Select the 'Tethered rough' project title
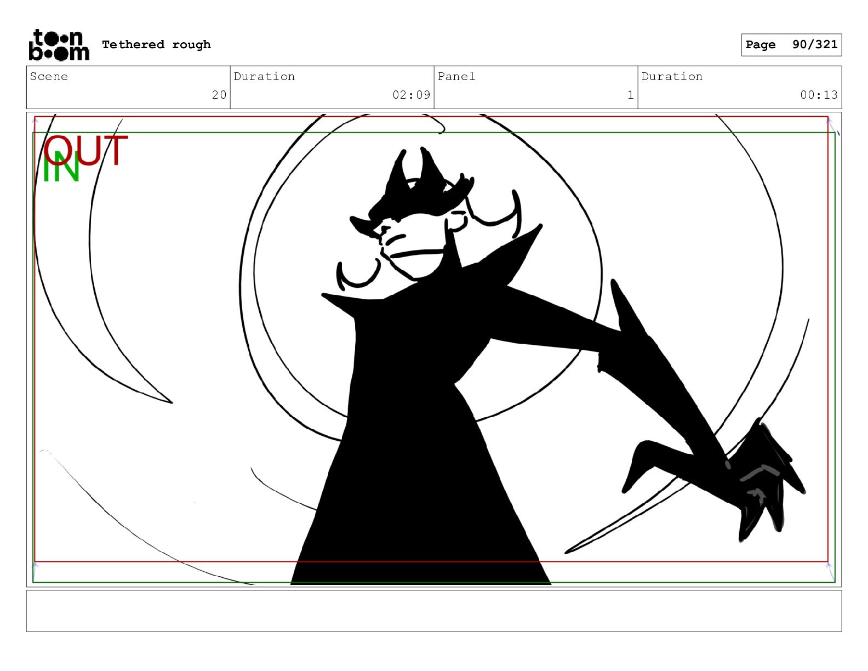This screenshot has height=671, width=868. [156, 44]
